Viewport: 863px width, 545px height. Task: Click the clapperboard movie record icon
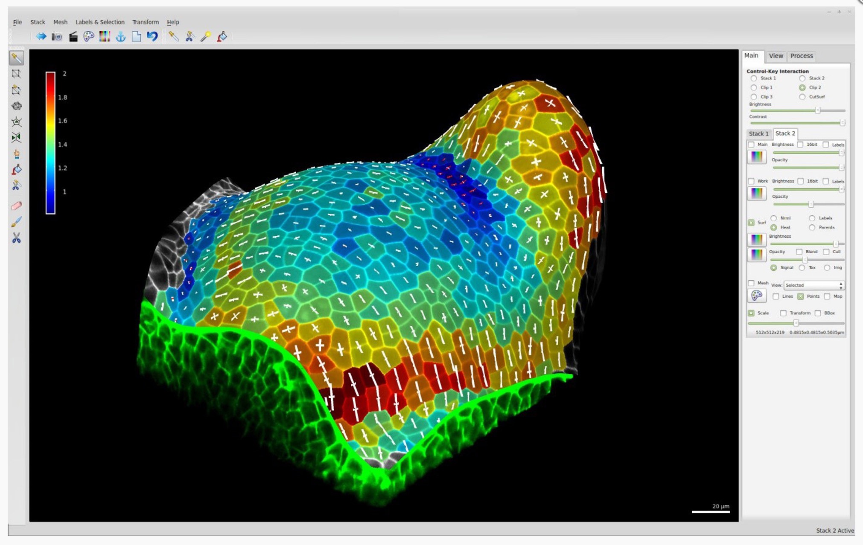pyautogui.click(x=73, y=37)
